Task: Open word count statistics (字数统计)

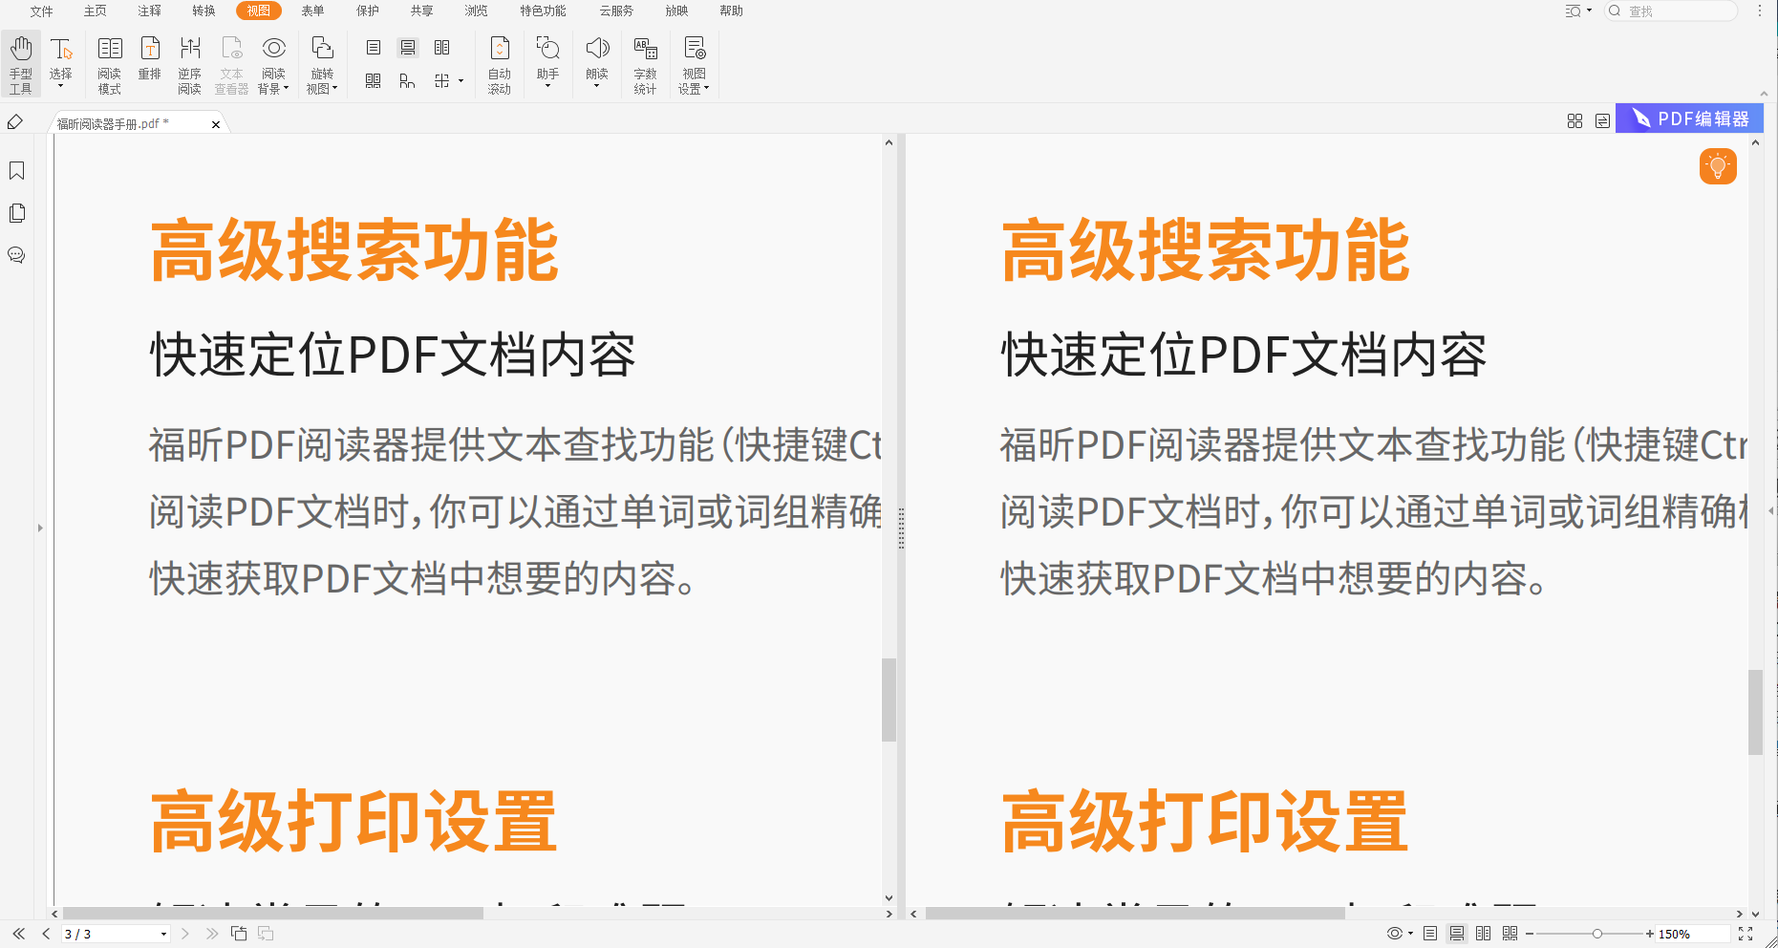Action: click(646, 63)
